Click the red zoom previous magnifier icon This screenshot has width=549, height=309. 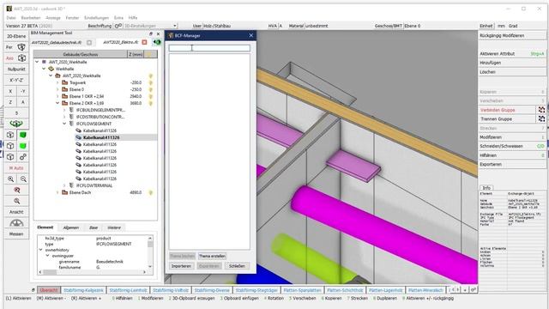(16, 190)
